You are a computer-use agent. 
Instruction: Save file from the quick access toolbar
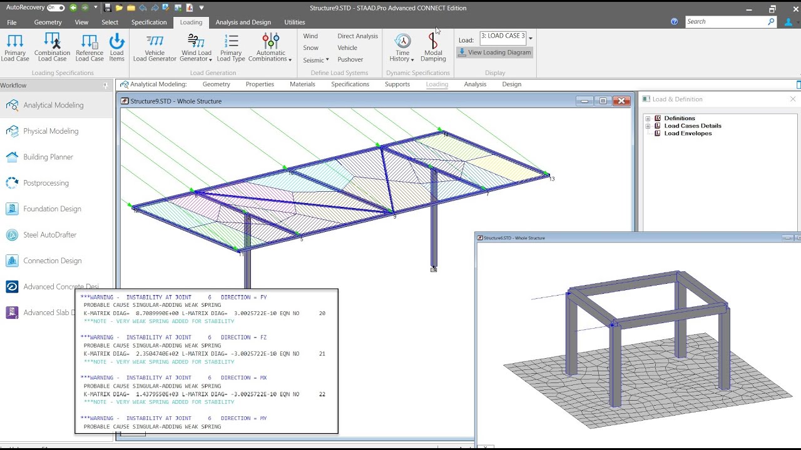108,7
